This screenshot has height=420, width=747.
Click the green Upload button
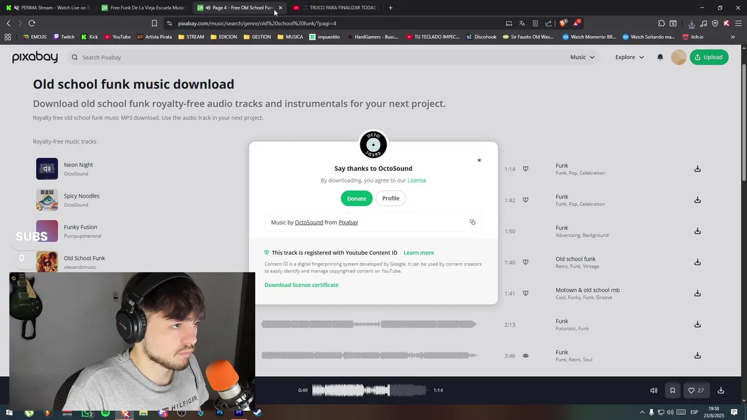[709, 57]
